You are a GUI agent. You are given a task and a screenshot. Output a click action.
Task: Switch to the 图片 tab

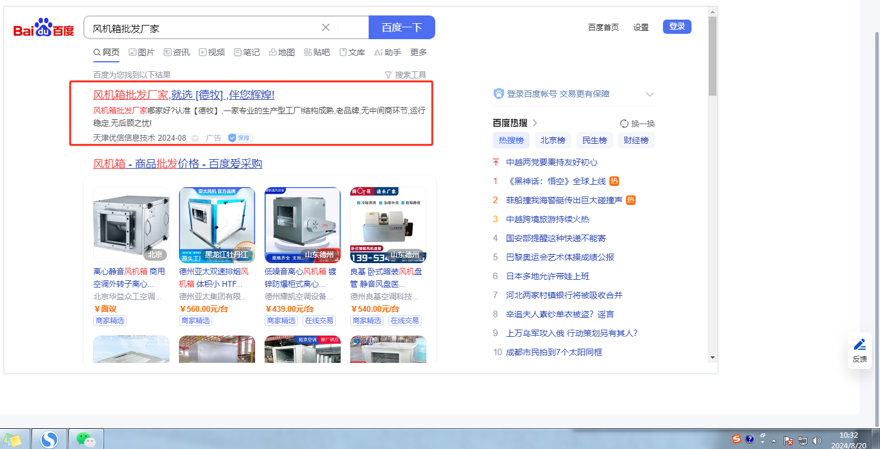coord(142,52)
